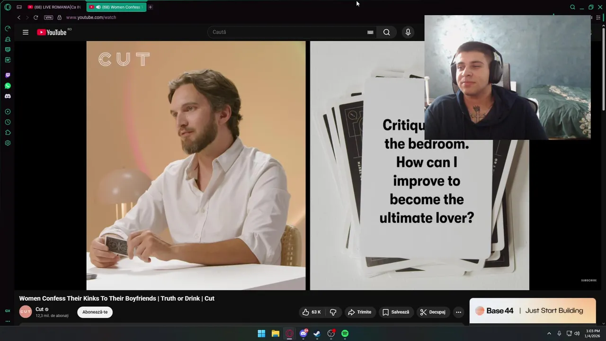Open Discord in the sidebar

(x=8, y=96)
